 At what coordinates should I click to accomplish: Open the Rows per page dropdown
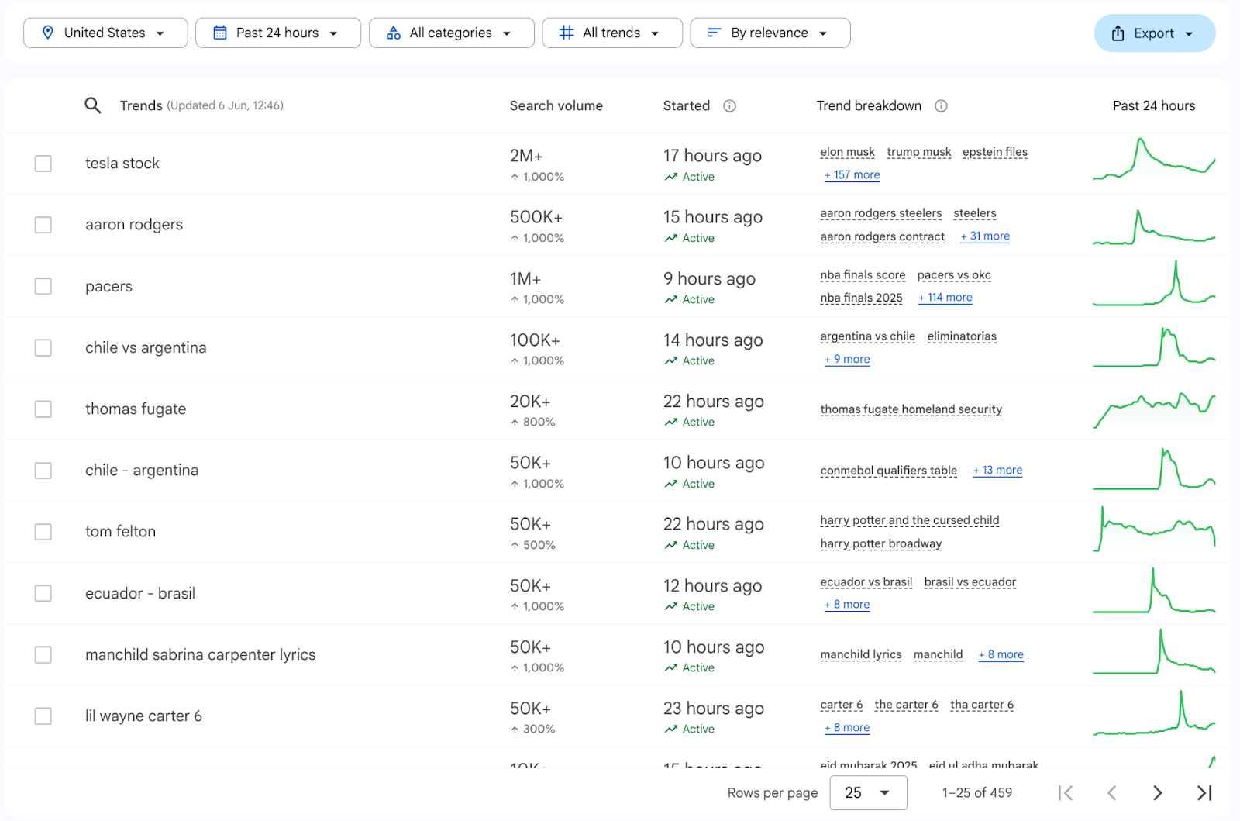pos(867,792)
